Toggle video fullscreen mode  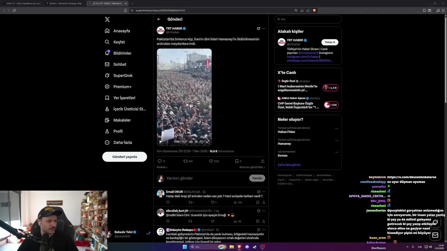click(x=208, y=142)
